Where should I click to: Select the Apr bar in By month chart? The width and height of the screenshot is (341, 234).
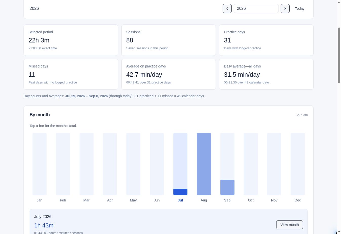click(110, 164)
